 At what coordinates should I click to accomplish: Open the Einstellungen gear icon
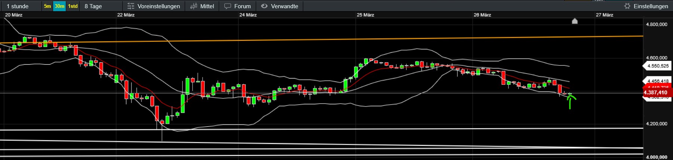pyautogui.click(x=627, y=6)
